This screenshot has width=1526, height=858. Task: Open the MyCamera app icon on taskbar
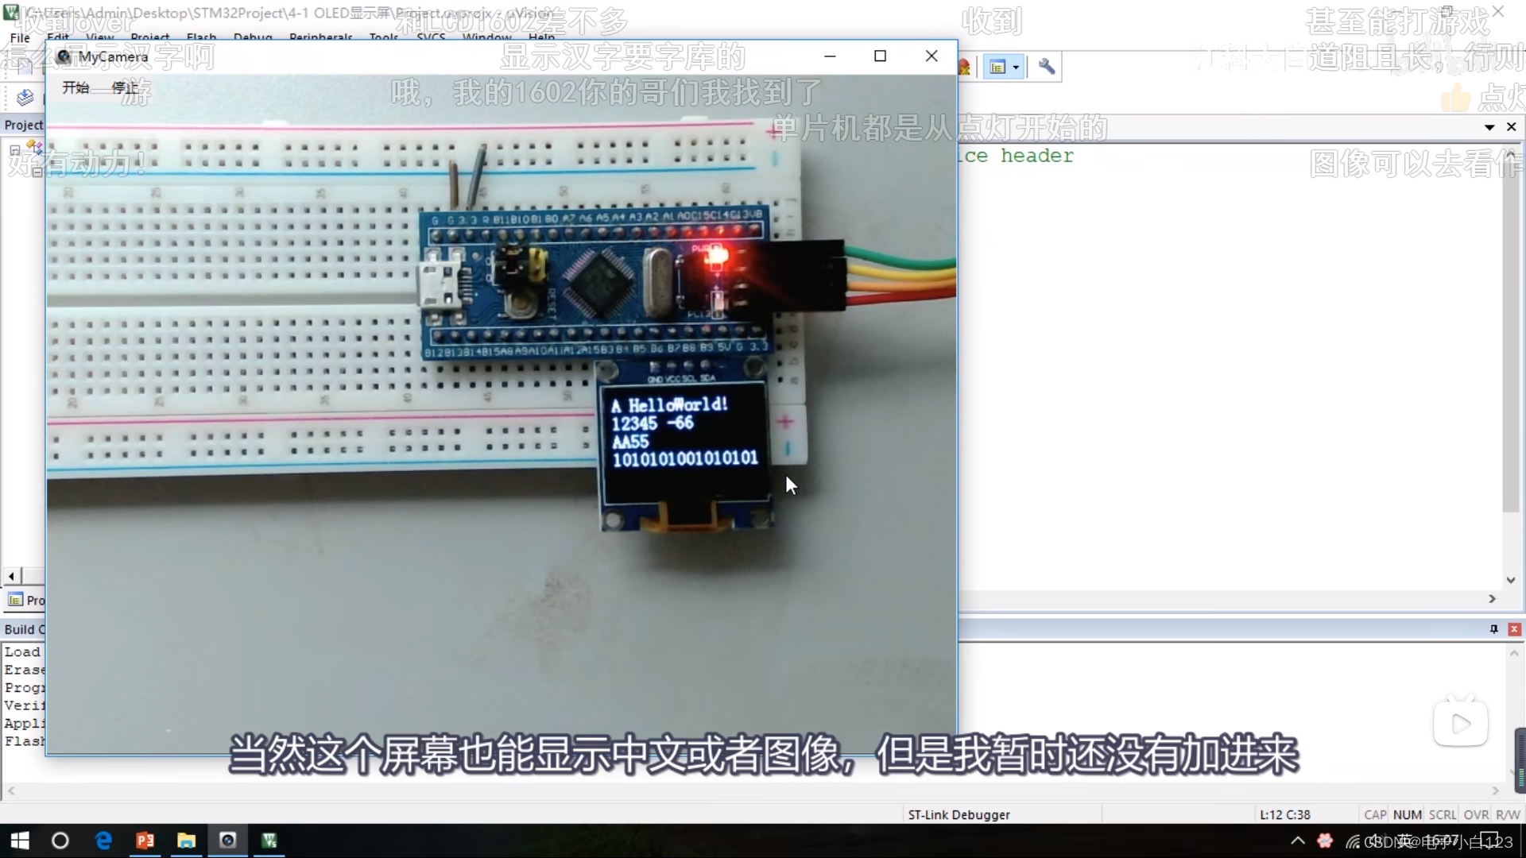(x=228, y=841)
